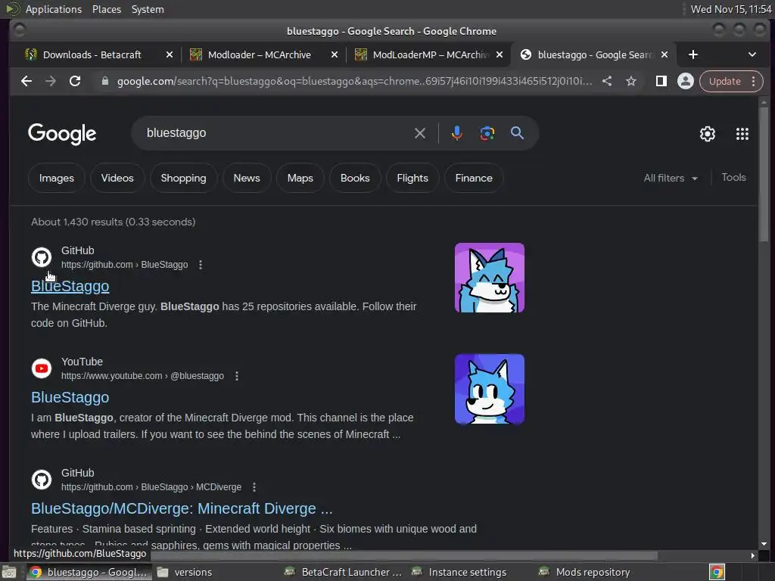This screenshot has height=581, width=775.
Task: Click the YouTube favicon
Action: pos(42,368)
